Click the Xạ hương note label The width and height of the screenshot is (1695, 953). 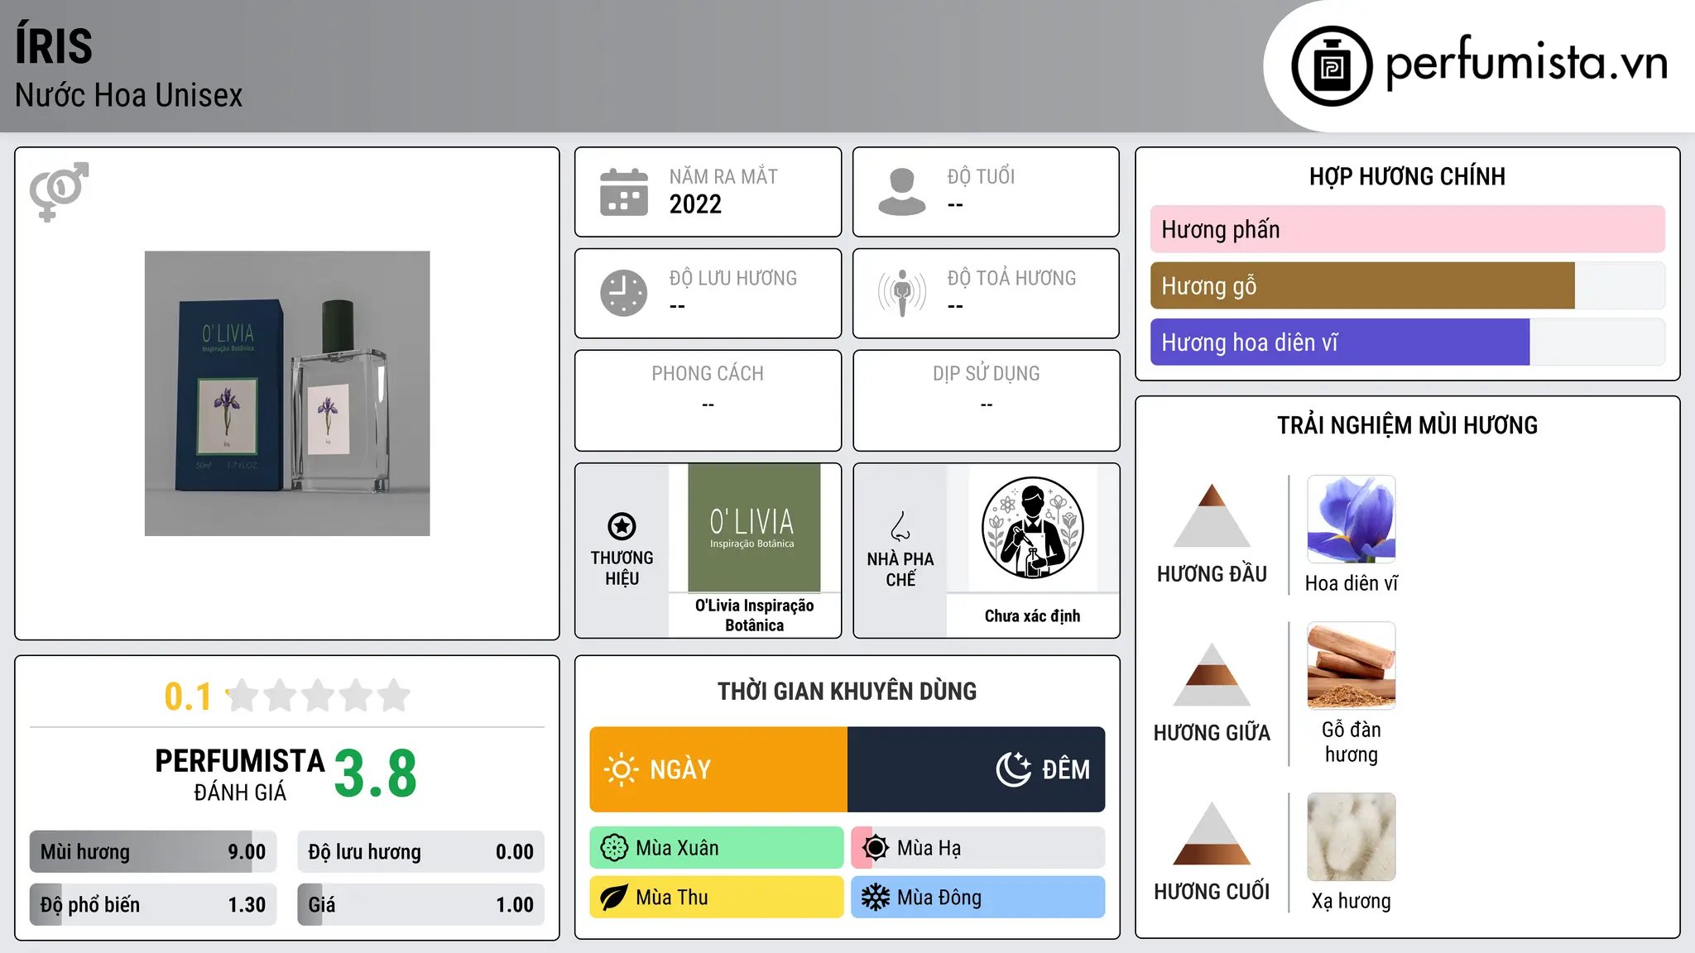pos(1351,901)
